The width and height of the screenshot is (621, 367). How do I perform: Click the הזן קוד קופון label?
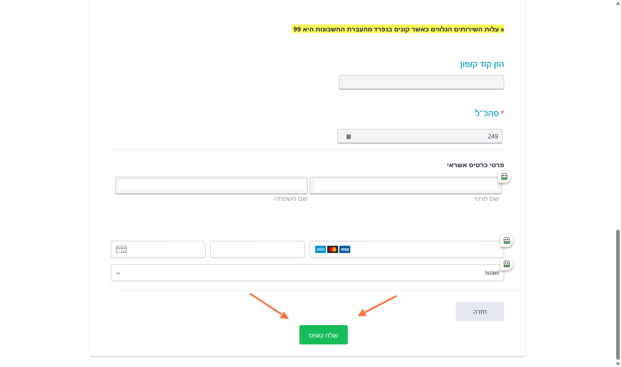pyautogui.click(x=482, y=64)
